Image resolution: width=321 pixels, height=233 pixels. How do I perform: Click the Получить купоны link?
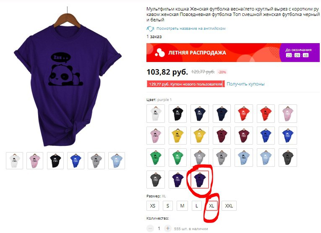245,84
